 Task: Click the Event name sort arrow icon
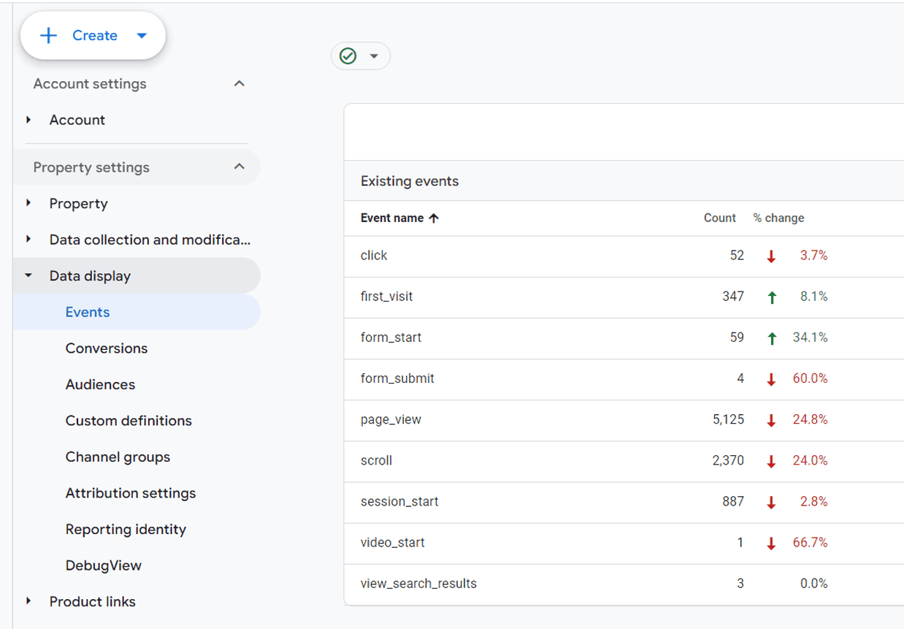coord(434,218)
